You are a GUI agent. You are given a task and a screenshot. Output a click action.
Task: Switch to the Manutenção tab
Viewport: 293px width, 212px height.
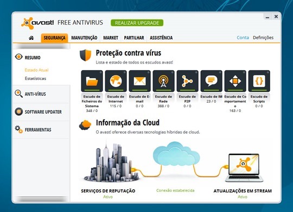[x=84, y=38]
